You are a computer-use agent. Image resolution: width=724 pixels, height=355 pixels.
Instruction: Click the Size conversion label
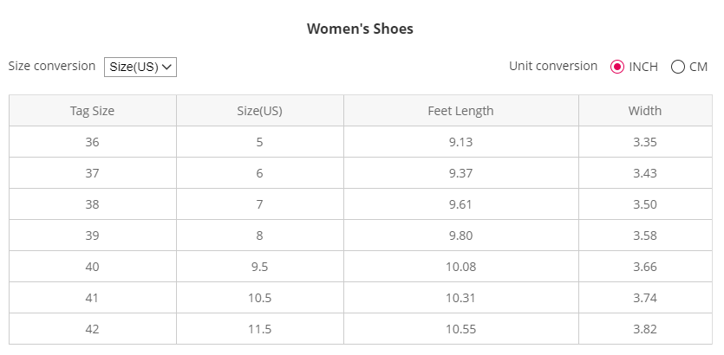[x=52, y=66]
